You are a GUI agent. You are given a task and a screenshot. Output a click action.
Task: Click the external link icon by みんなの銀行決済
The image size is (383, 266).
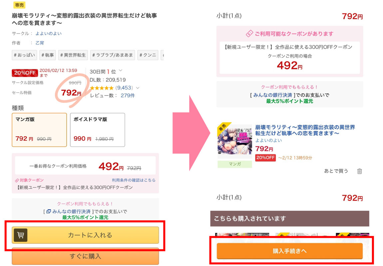tap(49, 211)
